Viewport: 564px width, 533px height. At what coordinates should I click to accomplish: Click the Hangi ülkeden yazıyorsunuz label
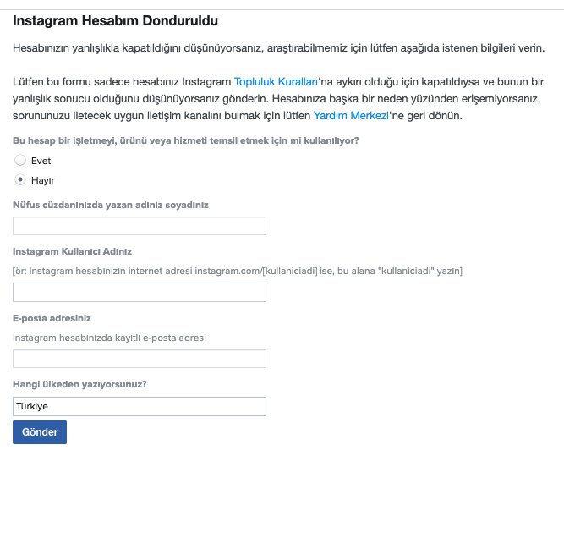79,384
